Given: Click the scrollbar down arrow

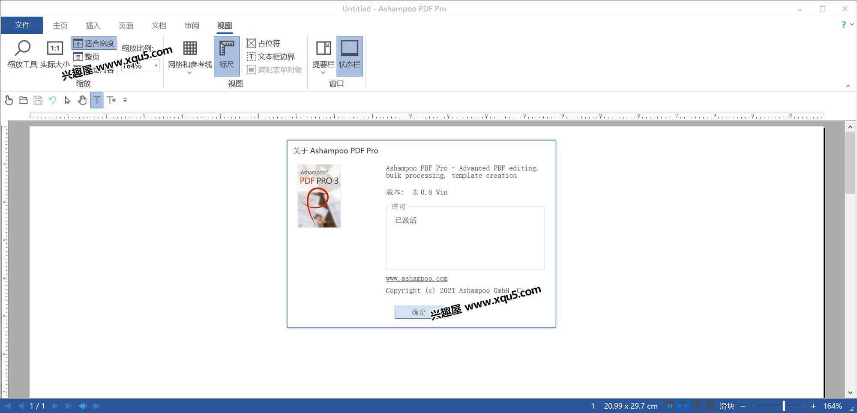Looking at the screenshot, I should pyautogui.click(x=850, y=392).
